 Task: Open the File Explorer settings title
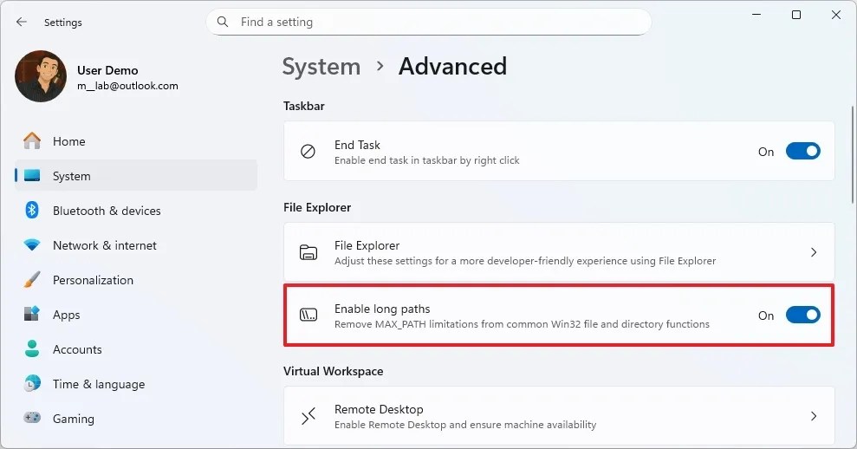pyautogui.click(x=367, y=245)
